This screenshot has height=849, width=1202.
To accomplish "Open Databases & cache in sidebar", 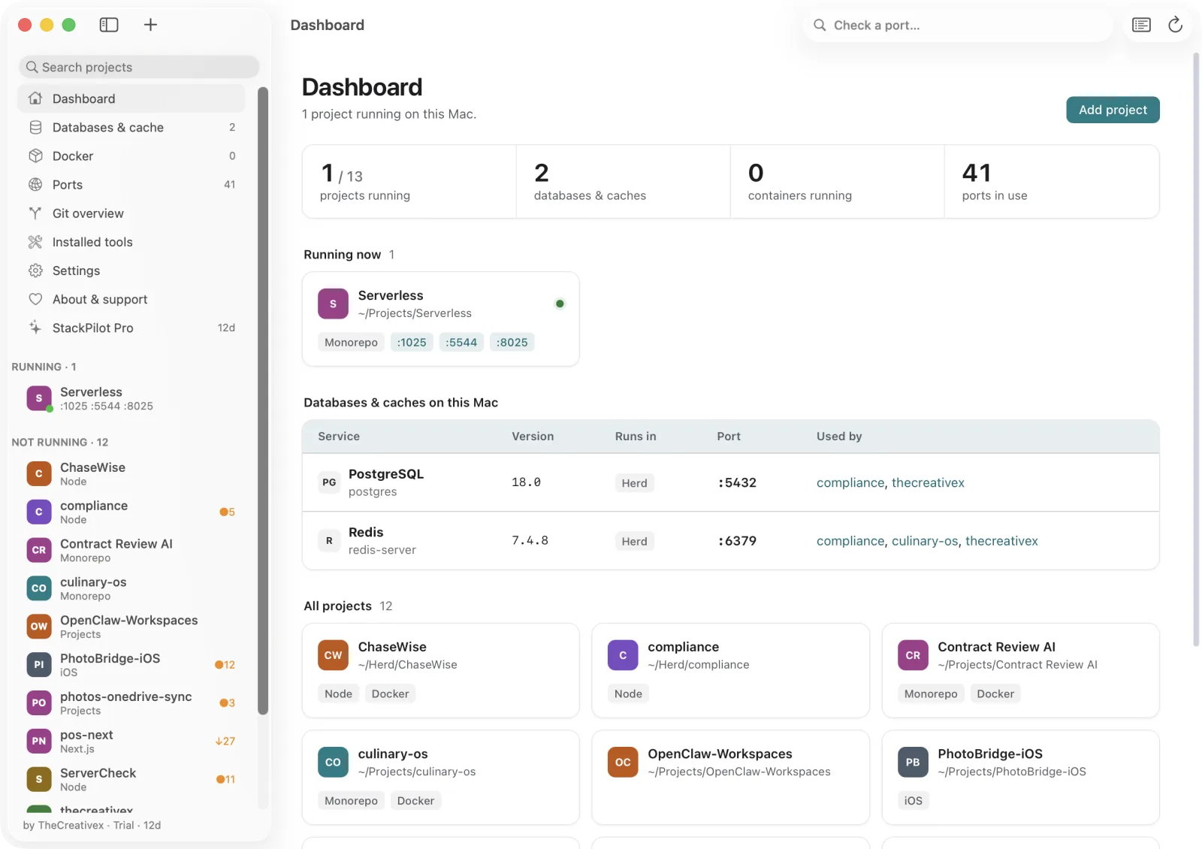I will coord(131,127).
